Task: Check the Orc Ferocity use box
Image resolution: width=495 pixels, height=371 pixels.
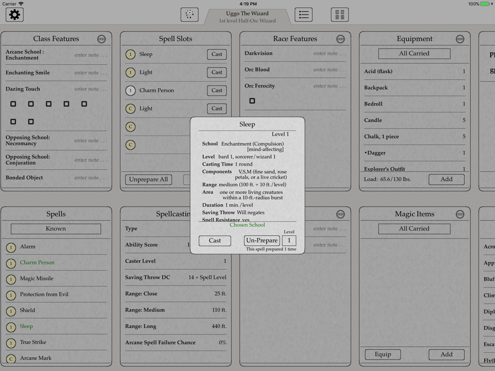Action: pyautogui.click(x=252, y=101)
